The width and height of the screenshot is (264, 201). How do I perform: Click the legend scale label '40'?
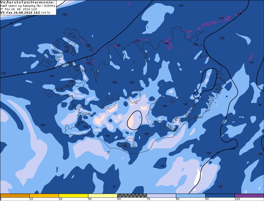click(x=119, y=199)
